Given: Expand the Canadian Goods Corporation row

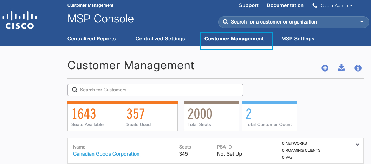Looking at the screenshot, I should click(357, 144).
